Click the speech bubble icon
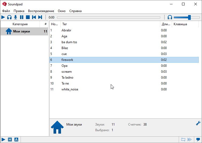 click(198, 140)
